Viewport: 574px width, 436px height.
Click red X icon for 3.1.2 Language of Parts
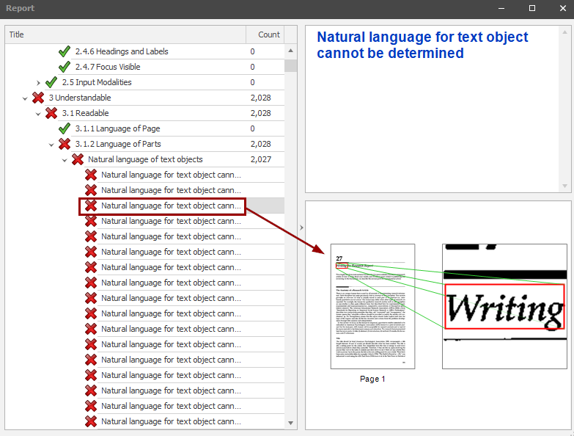tap(65, 144)
